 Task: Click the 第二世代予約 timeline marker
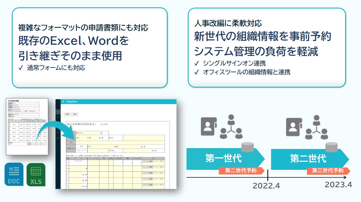[x=241, y=171]
